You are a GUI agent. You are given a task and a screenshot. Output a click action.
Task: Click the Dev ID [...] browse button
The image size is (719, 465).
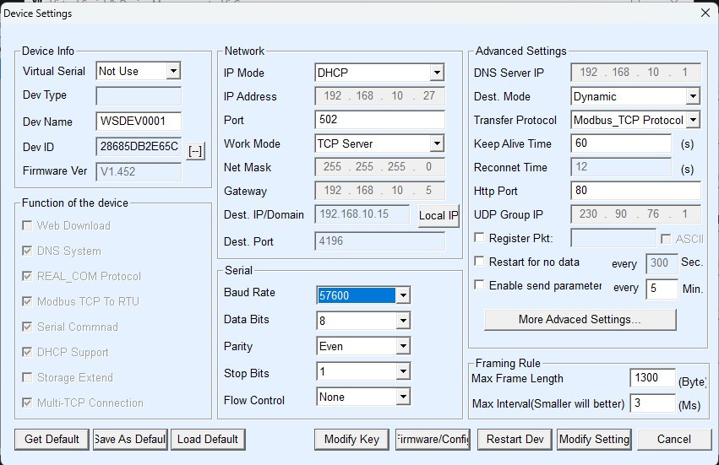click(195, 151)
